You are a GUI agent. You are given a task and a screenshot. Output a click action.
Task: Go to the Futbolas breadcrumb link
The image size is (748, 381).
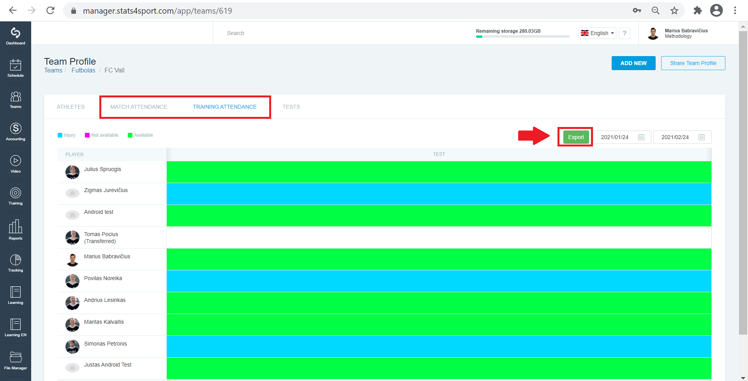pos(83,70)
